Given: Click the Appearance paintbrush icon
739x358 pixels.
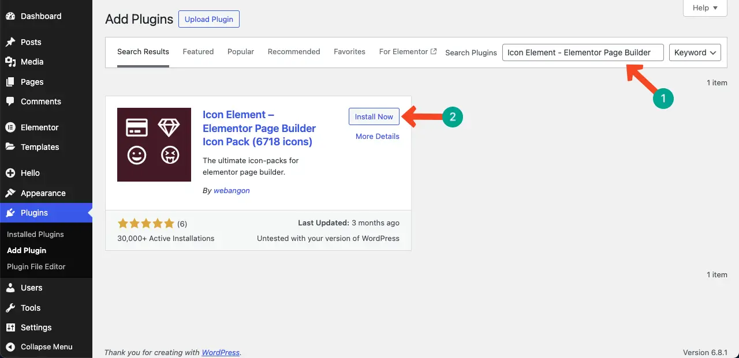Looking at the screenshot, I should pyautogui.click(x=10, y=193).
